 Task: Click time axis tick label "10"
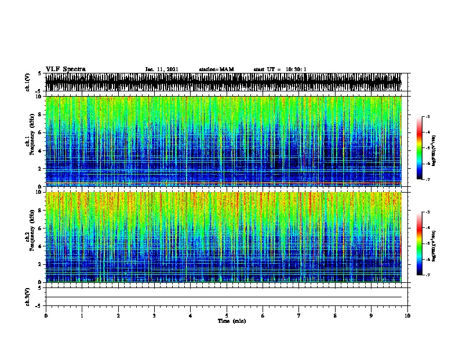(407, 316)
